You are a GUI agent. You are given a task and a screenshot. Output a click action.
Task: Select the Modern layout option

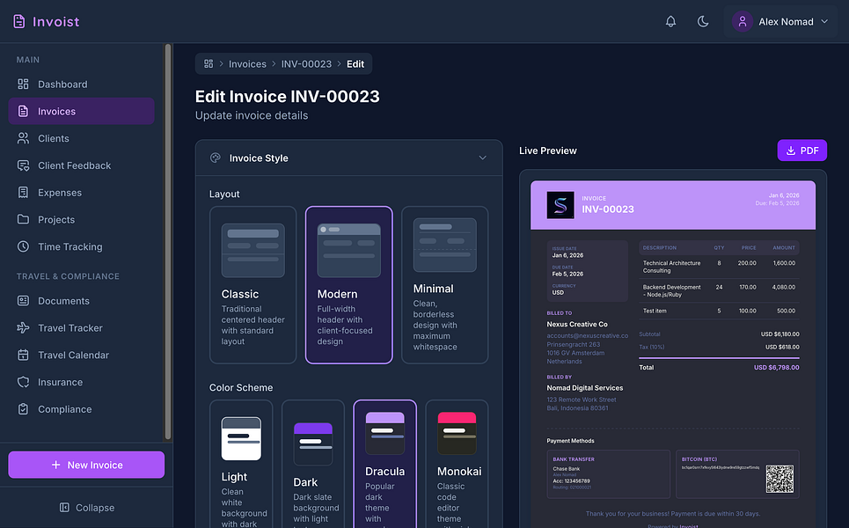click(349, 285)
